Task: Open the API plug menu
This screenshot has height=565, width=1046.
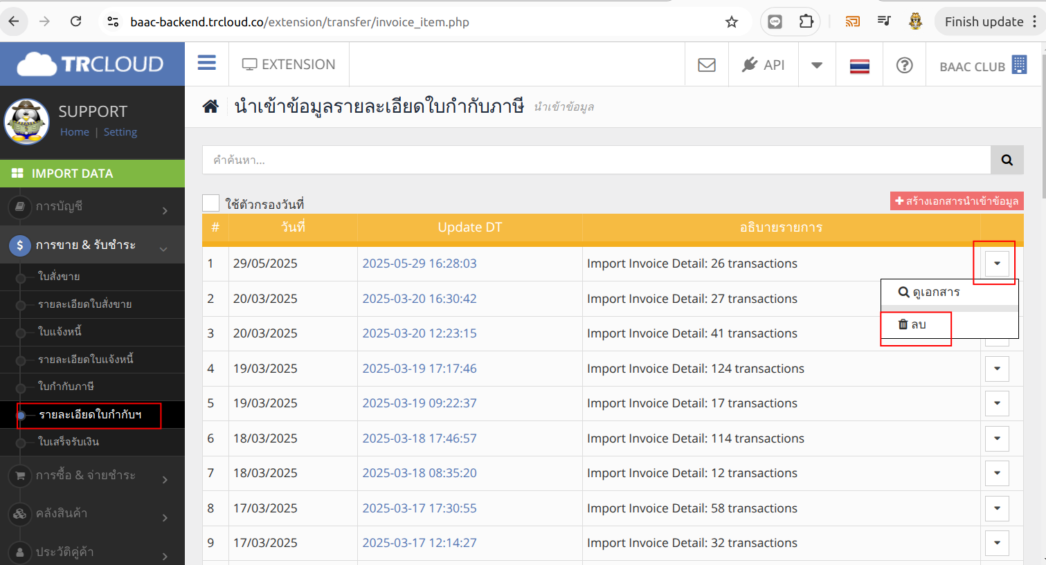Action: (x=764, y=65)
